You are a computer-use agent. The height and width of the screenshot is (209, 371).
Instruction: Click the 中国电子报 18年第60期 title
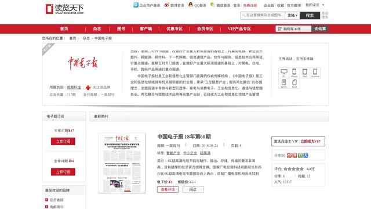(184, 136)
